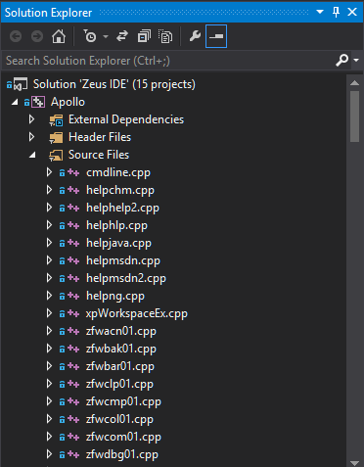Select file xpWorkspaceEx.cpp
The height and width of the screenshot is (467, 364).
(137, 313)
